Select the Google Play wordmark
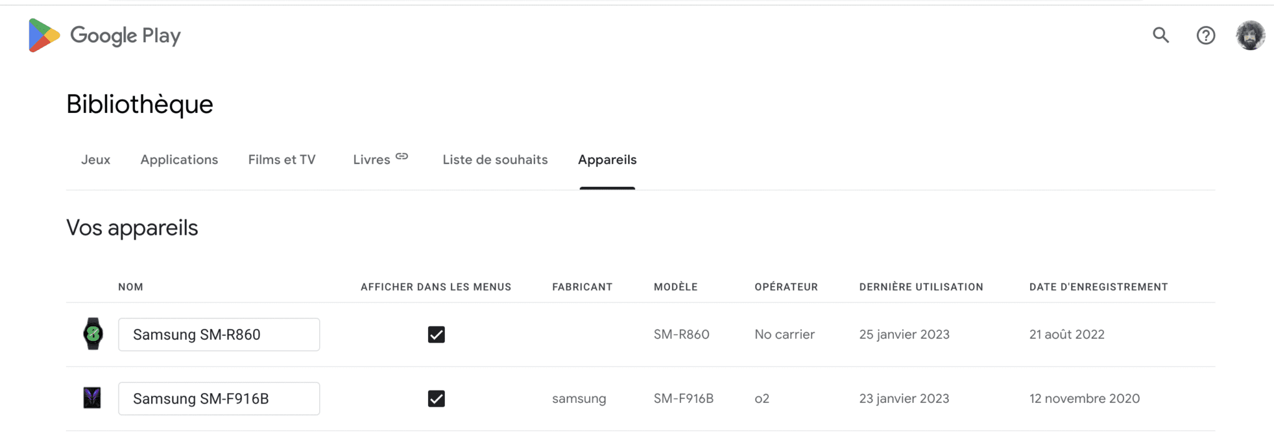Screen dimensions: 1274x447 [x=126, y=35]
